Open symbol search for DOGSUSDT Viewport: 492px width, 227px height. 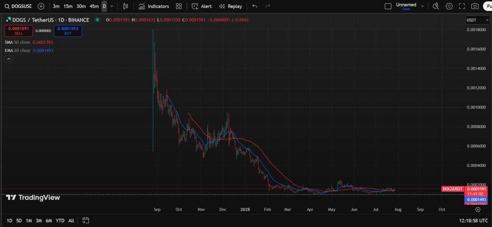18,6
